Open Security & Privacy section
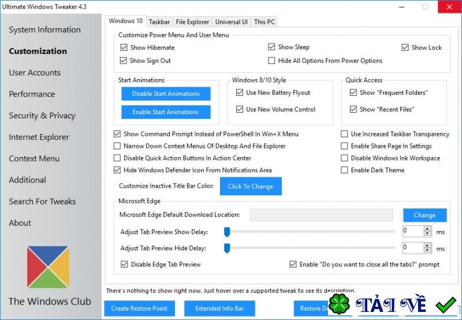This screenshot has width=462, height=320. coord(42,116)
